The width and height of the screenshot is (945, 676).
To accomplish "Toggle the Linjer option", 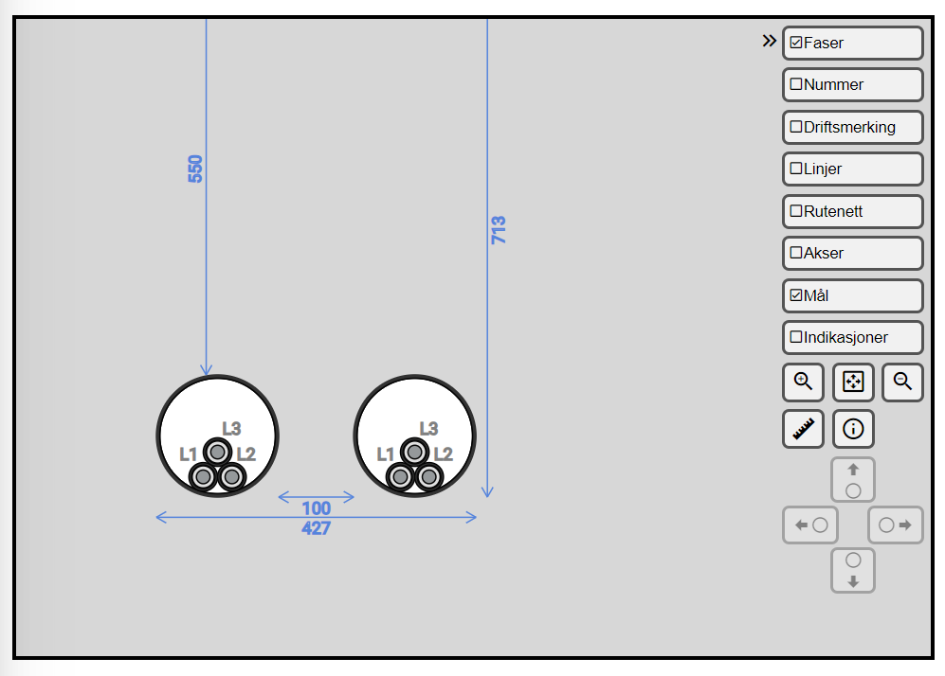I will pyautogui.click(x=853, y=169).
